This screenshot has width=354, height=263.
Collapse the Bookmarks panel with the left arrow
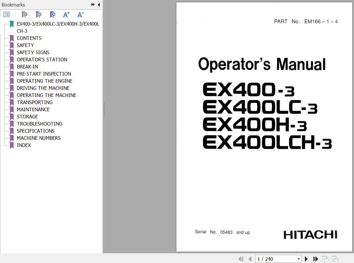pyautogui.click(x=99, y=5)
